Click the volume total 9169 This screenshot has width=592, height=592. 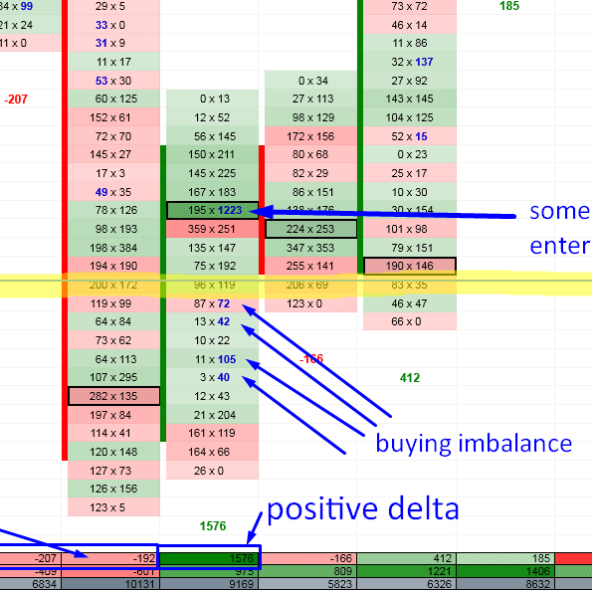pos(209,584)
